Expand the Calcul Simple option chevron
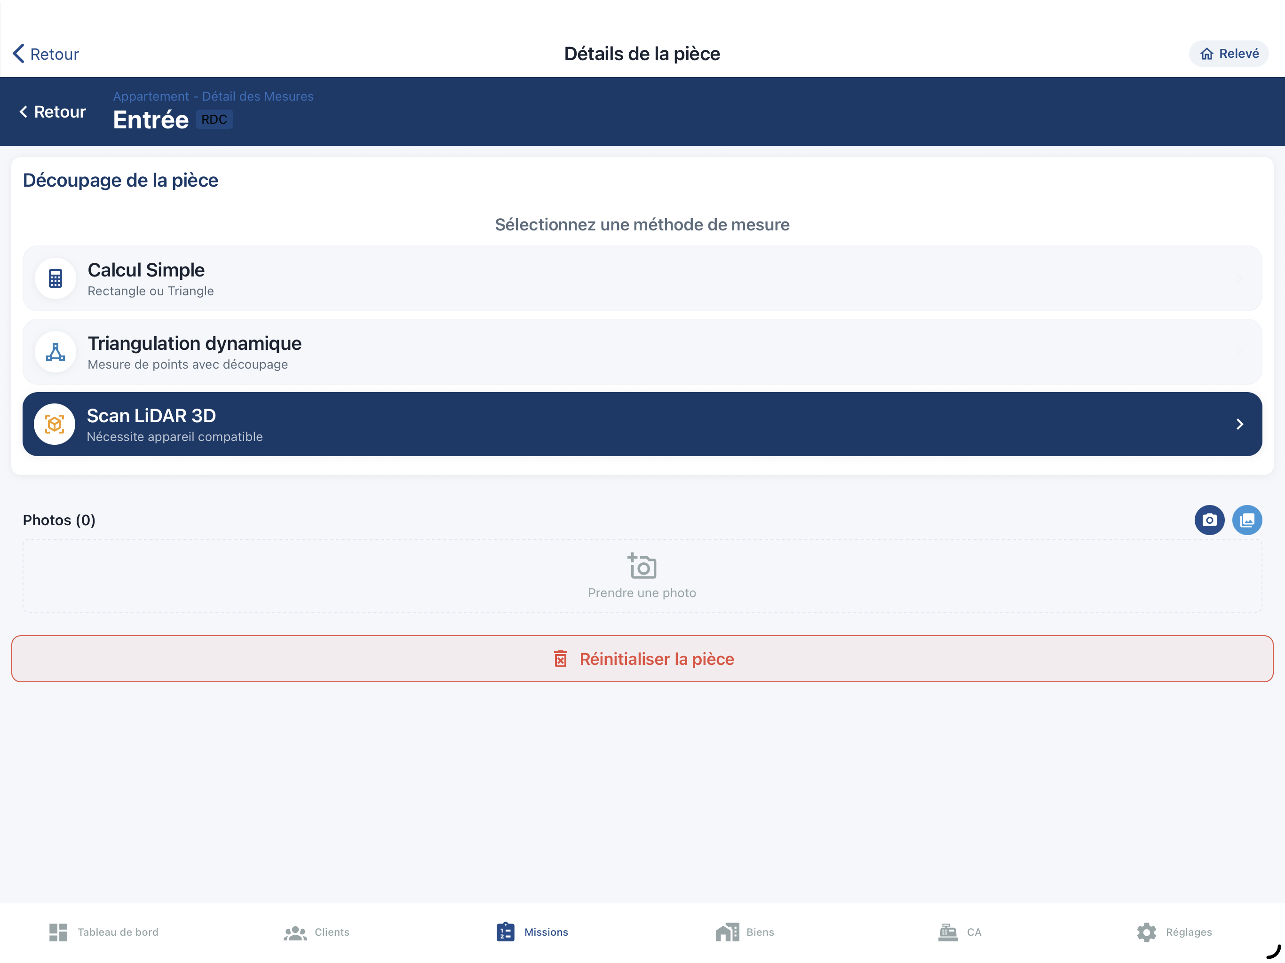The height and width of the screenshot is (963, 1285). coord(1240,278)
